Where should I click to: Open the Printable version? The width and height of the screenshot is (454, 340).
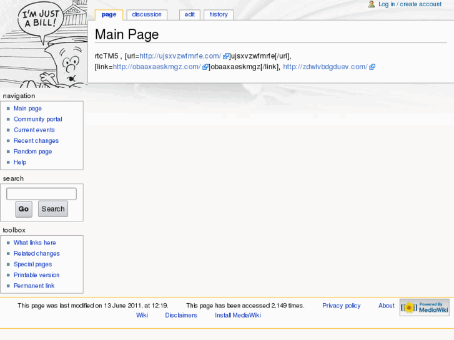click(36, 275)
